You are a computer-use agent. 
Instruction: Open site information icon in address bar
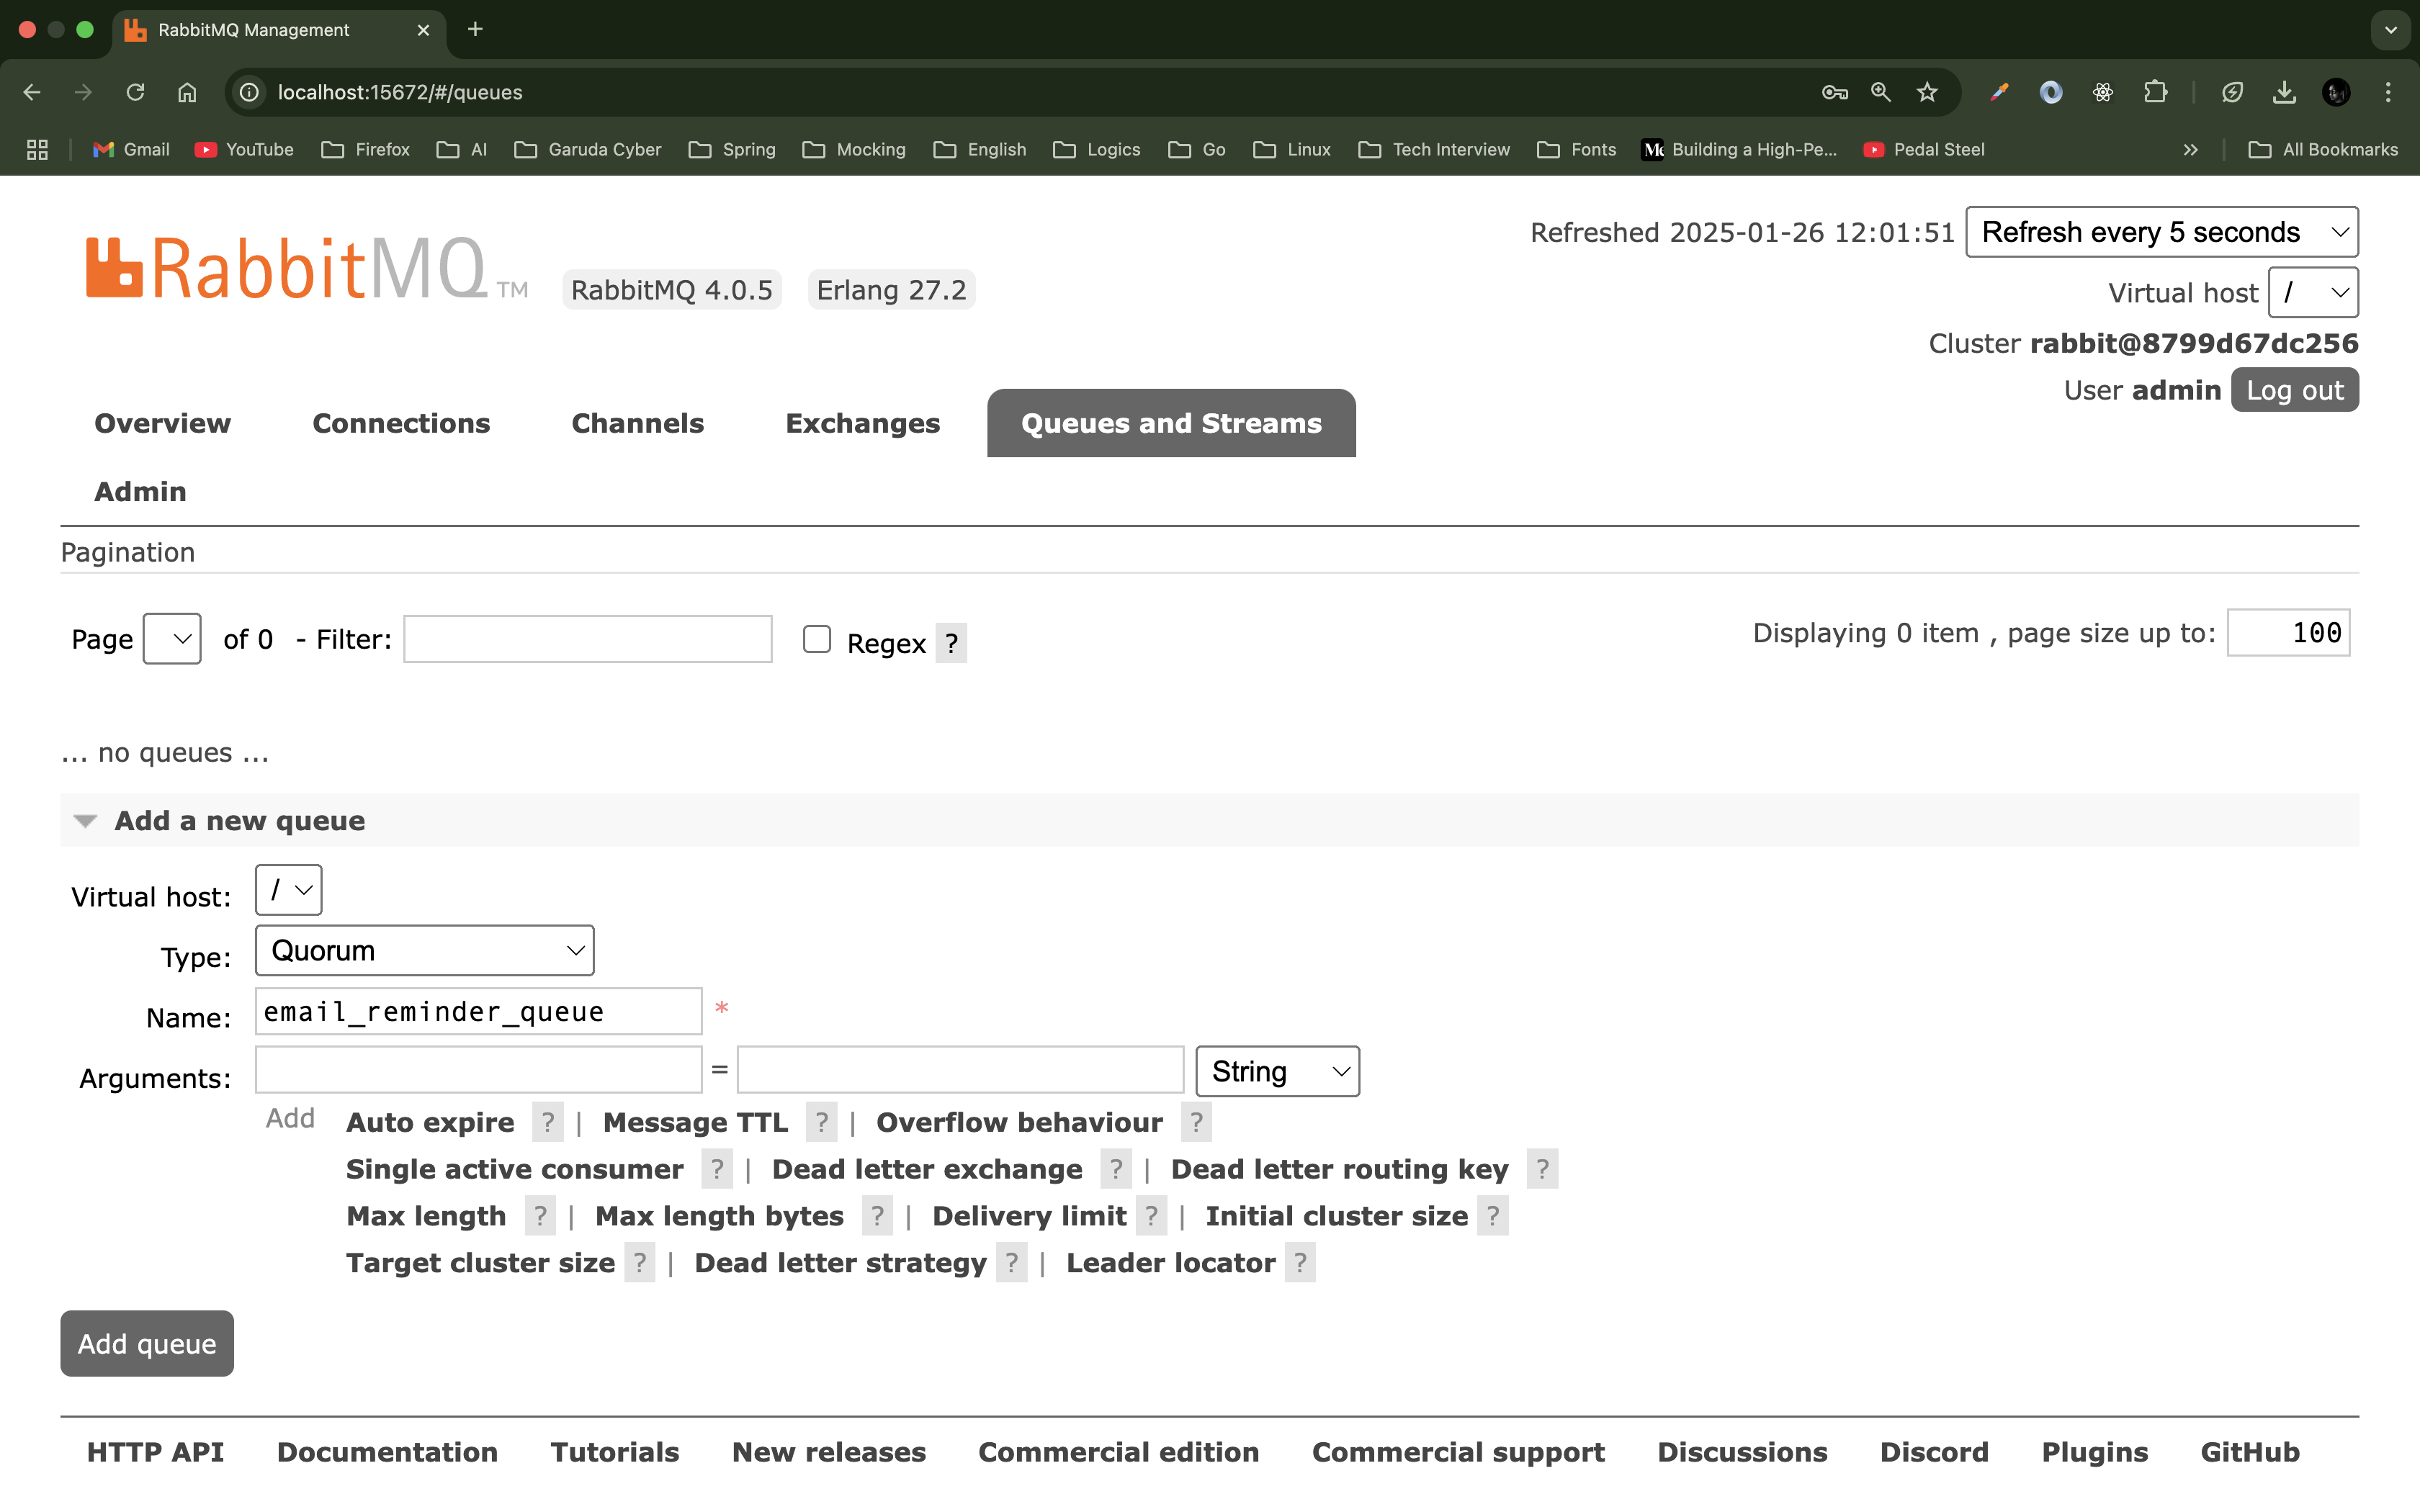[x=250, y=92]
